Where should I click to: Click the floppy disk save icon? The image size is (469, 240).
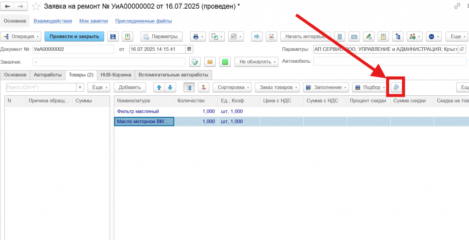coord(113,37)
